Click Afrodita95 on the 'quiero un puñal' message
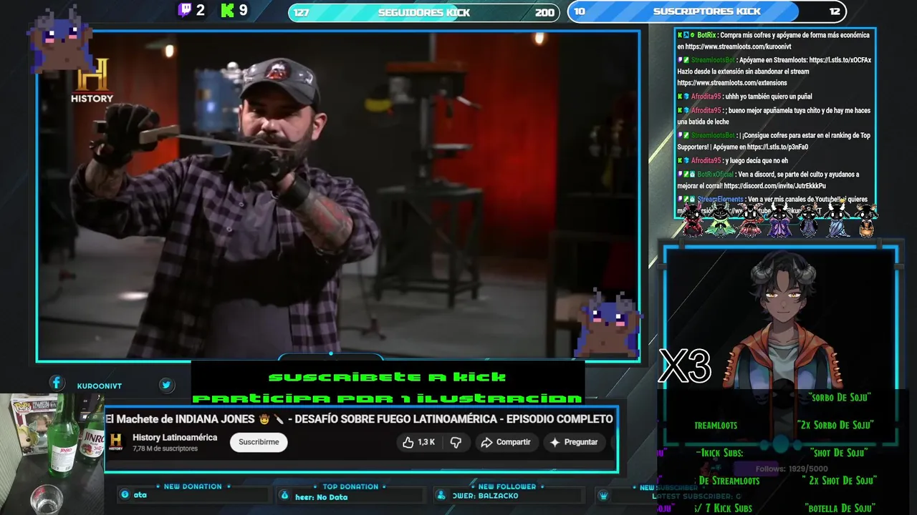917x515 pixels. click(706, 97)
